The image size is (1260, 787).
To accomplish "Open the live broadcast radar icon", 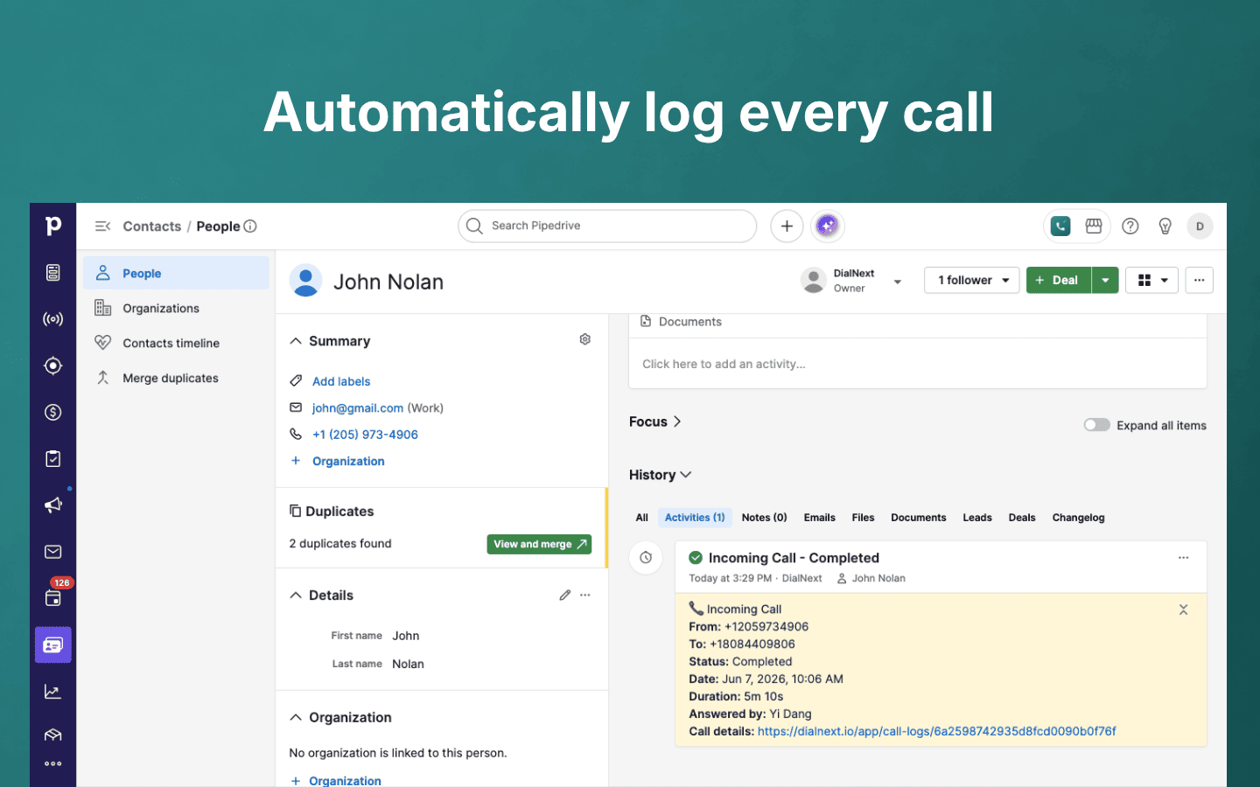I will (x=53, y=319).
